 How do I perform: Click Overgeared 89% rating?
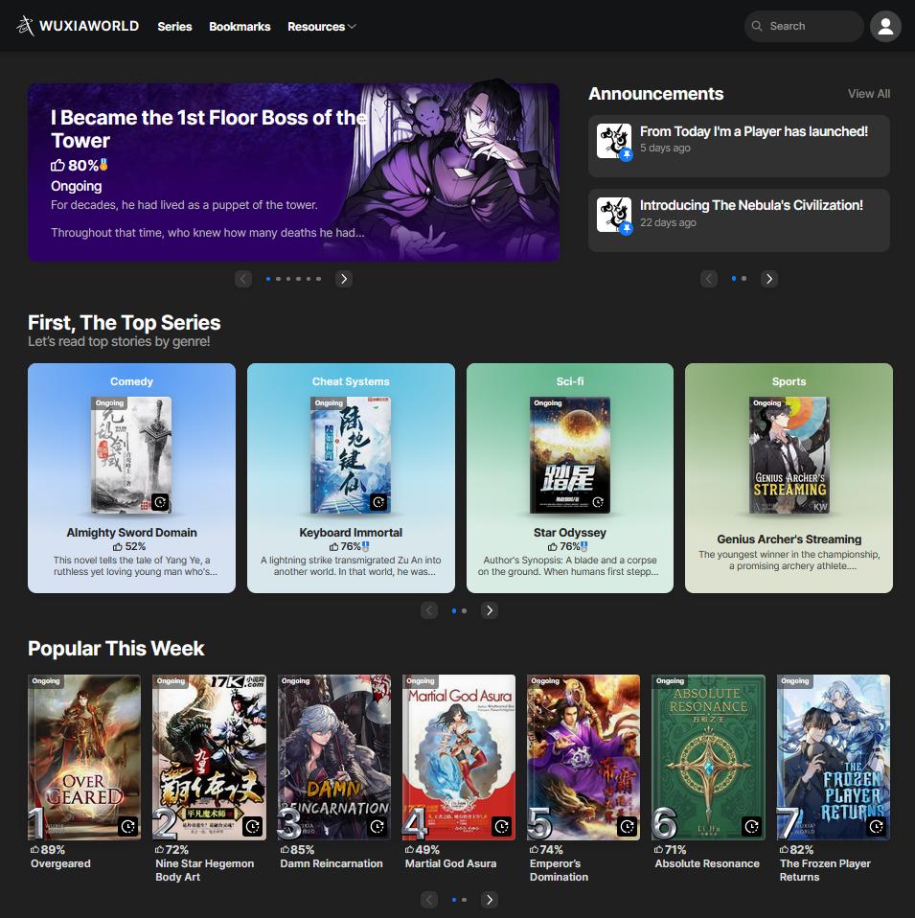pos(48,850)
